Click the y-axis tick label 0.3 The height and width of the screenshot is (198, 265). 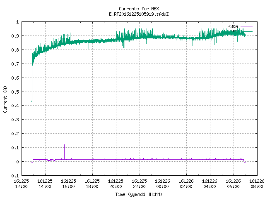click(x=15, y=120)
